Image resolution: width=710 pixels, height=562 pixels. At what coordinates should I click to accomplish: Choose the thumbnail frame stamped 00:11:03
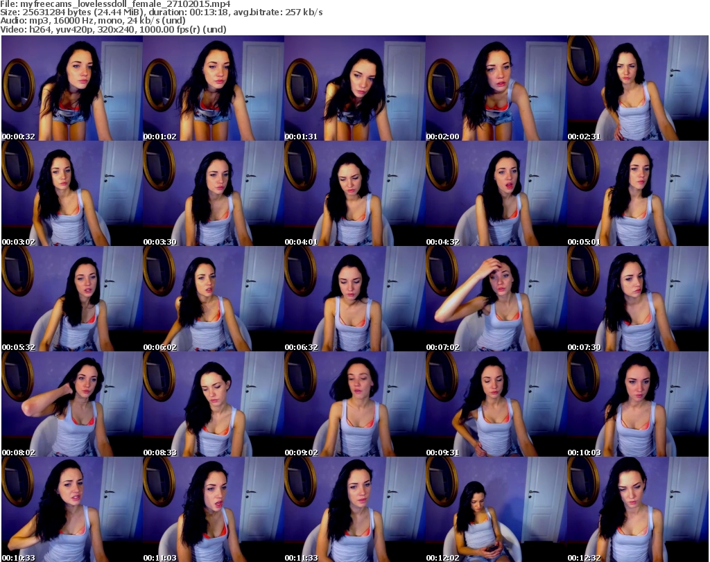(214, 509)
